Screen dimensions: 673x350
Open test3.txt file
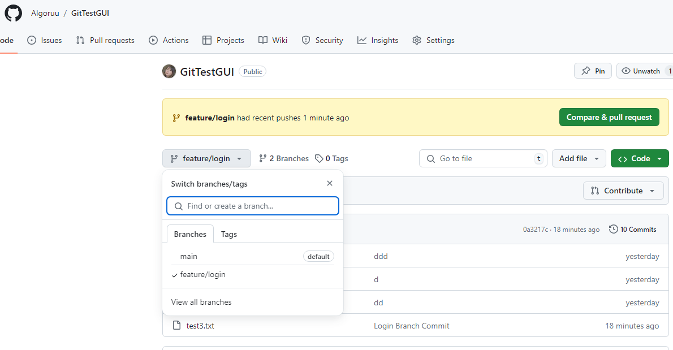(200, 326)
